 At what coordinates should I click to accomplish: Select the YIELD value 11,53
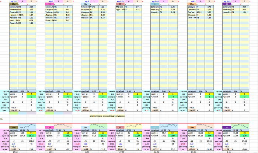click(x=155, y=149)
